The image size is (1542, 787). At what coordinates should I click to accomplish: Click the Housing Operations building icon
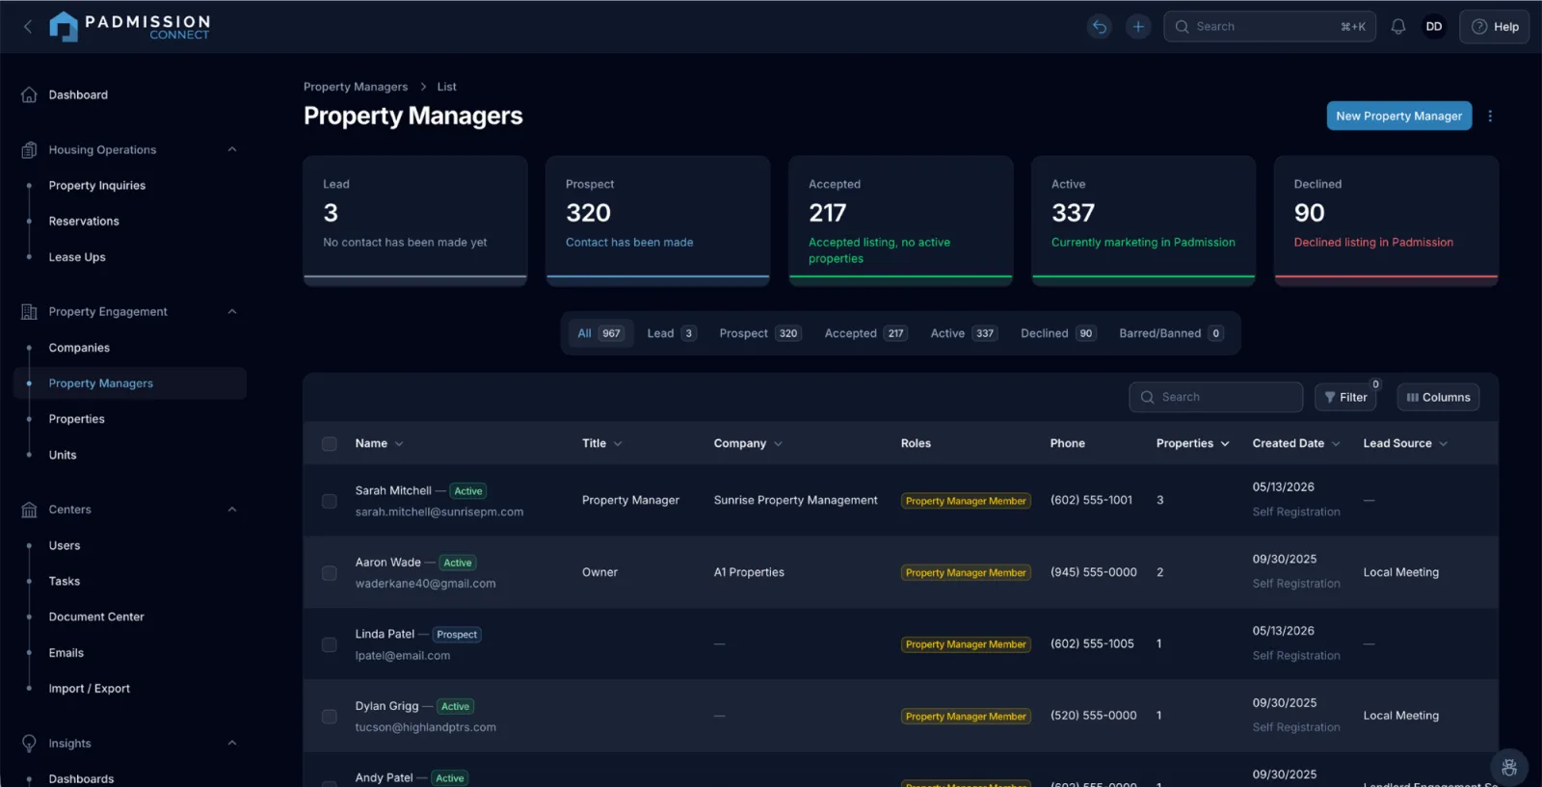point(29,149)
